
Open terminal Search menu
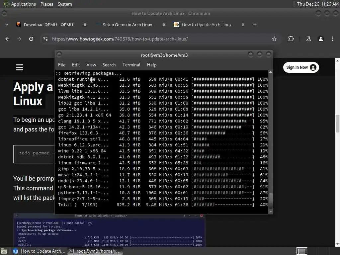point(109,65)
